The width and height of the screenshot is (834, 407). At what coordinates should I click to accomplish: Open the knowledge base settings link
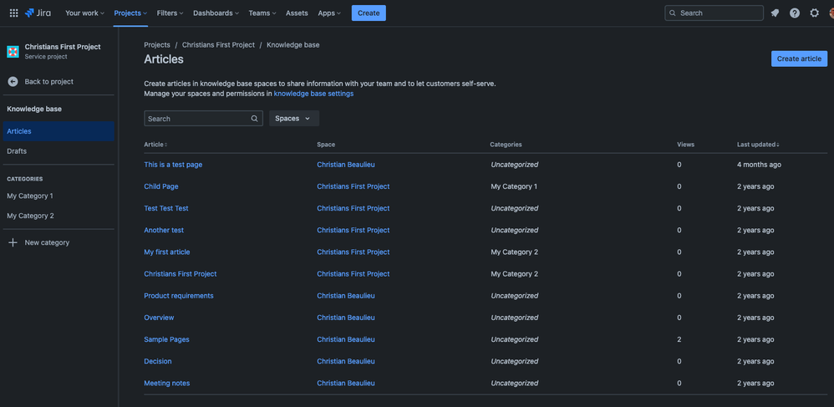click(313, 94)
